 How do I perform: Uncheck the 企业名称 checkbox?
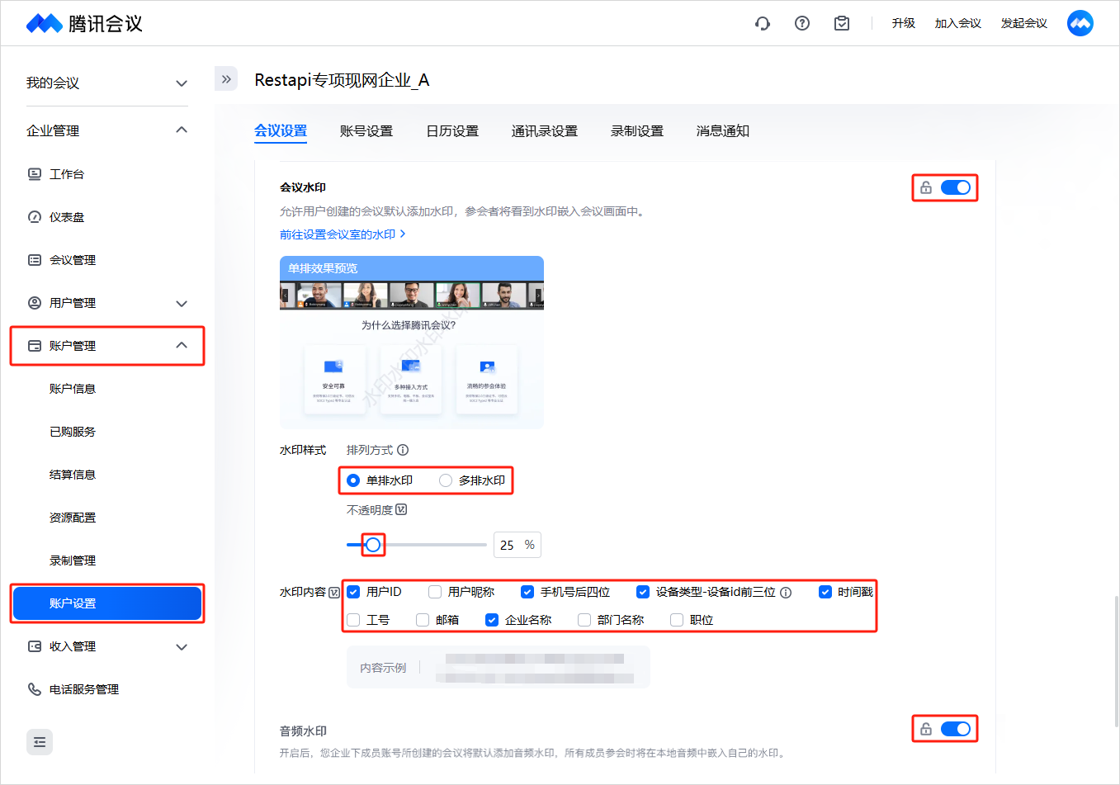(x=492, y=620)
